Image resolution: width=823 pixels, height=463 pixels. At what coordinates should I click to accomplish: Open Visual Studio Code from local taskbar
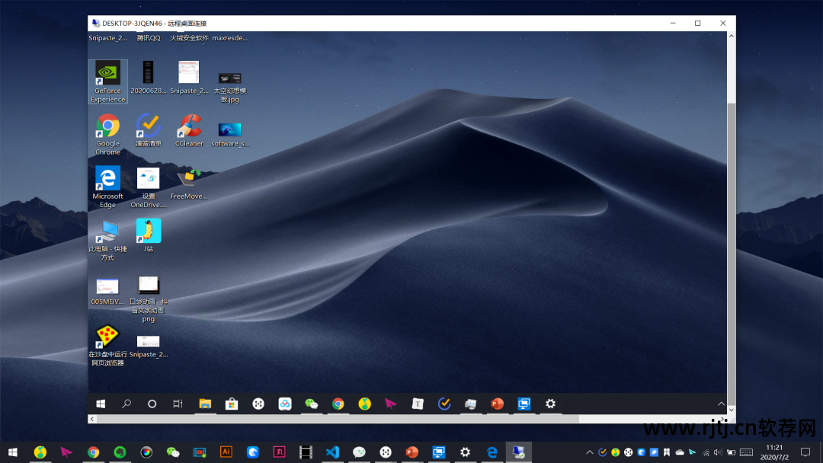332,452
